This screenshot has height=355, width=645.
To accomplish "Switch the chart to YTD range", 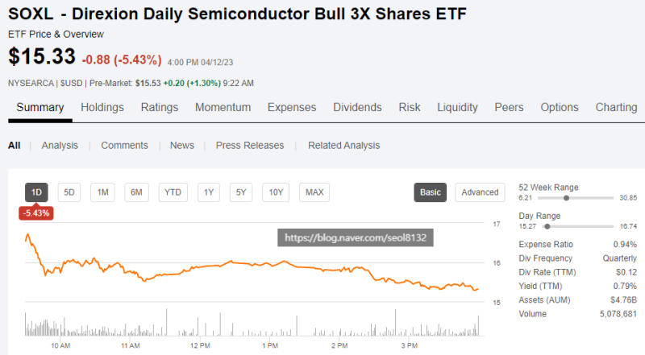I will tap(173, 192).
